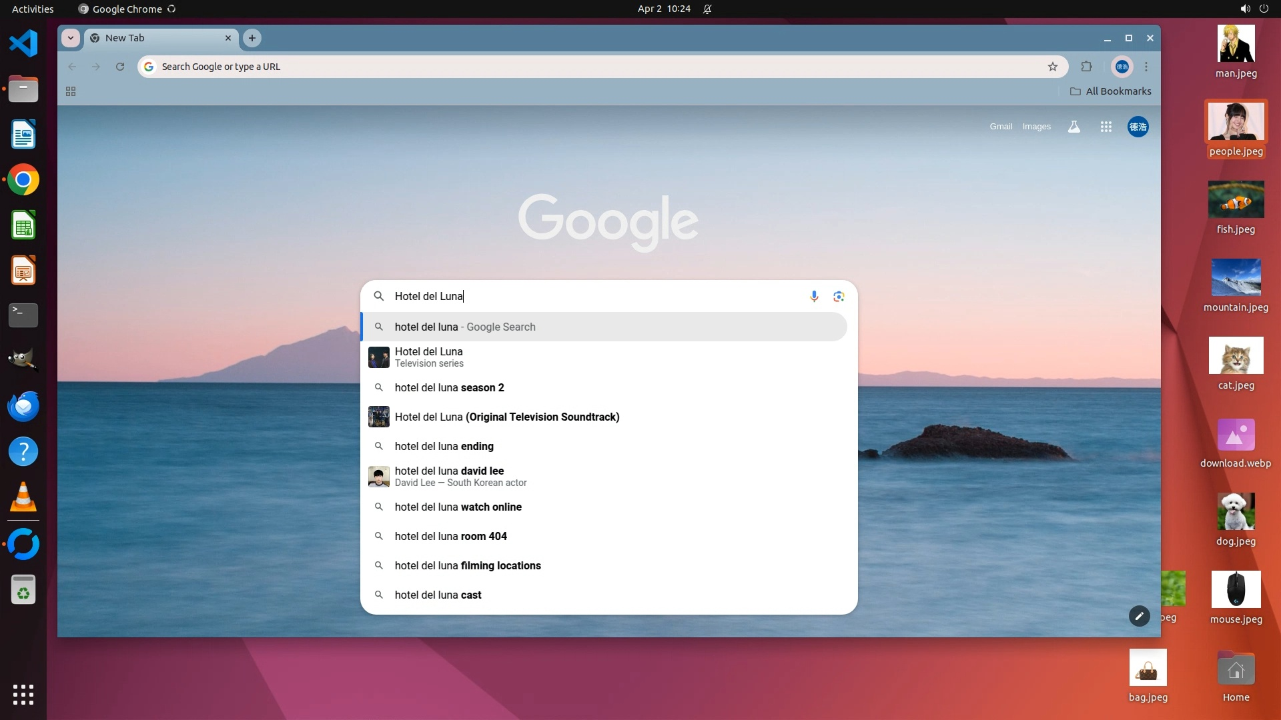The image size is (1281, 720).
Task: Select Hotel del Luna Television series entry
Action: (x=428, y=357)
